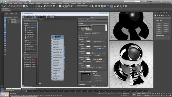Click the material name field
Screen dimensions: 172x97
tap(93, 21)
